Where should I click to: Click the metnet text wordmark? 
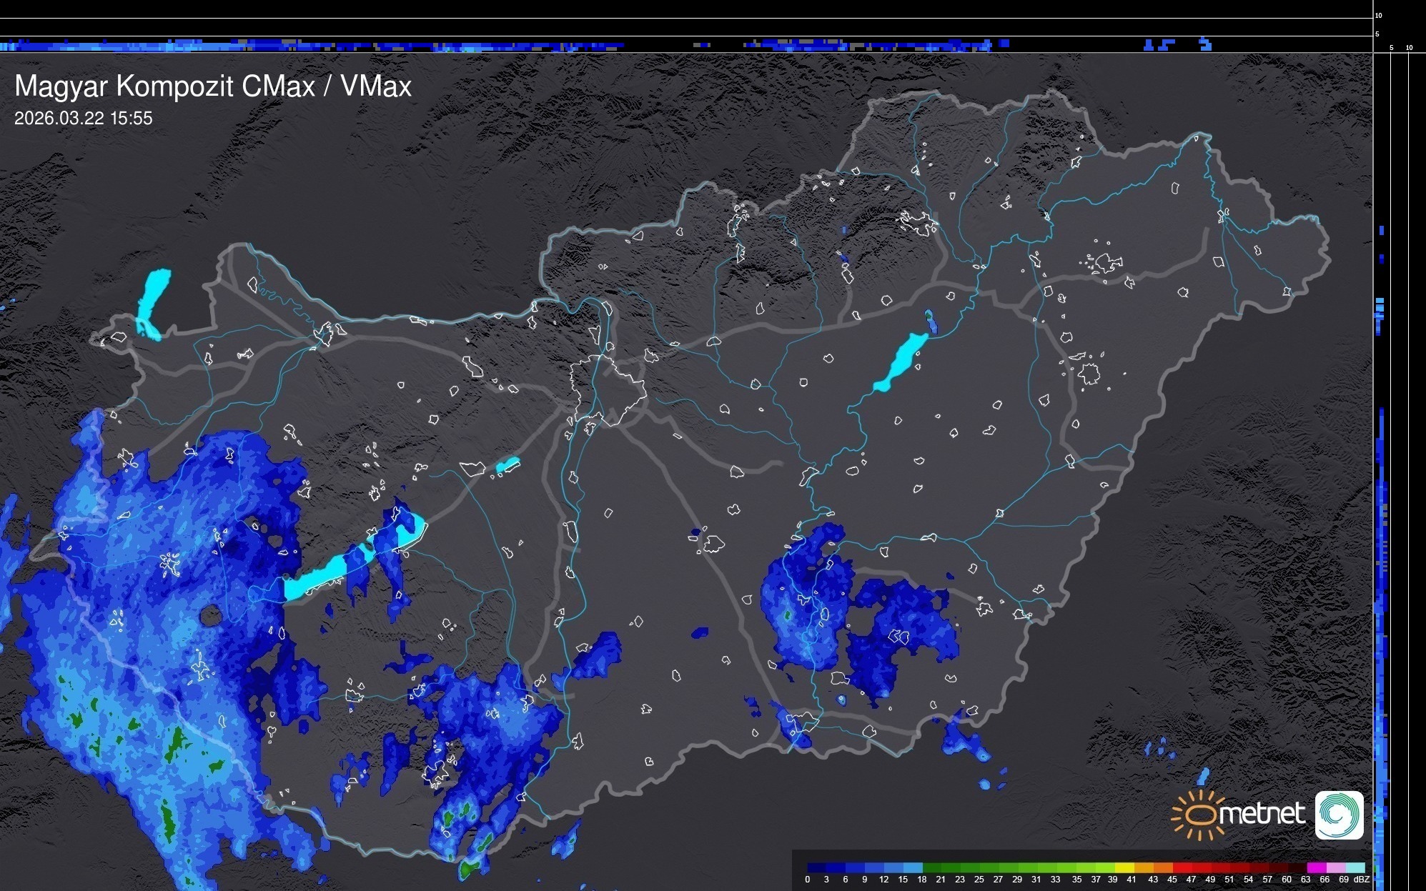pyautogui.click(x=1262, y=814)
